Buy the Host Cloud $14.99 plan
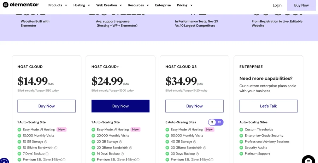The height and width of the screenshot is (163, 318). tap(46, 106)
